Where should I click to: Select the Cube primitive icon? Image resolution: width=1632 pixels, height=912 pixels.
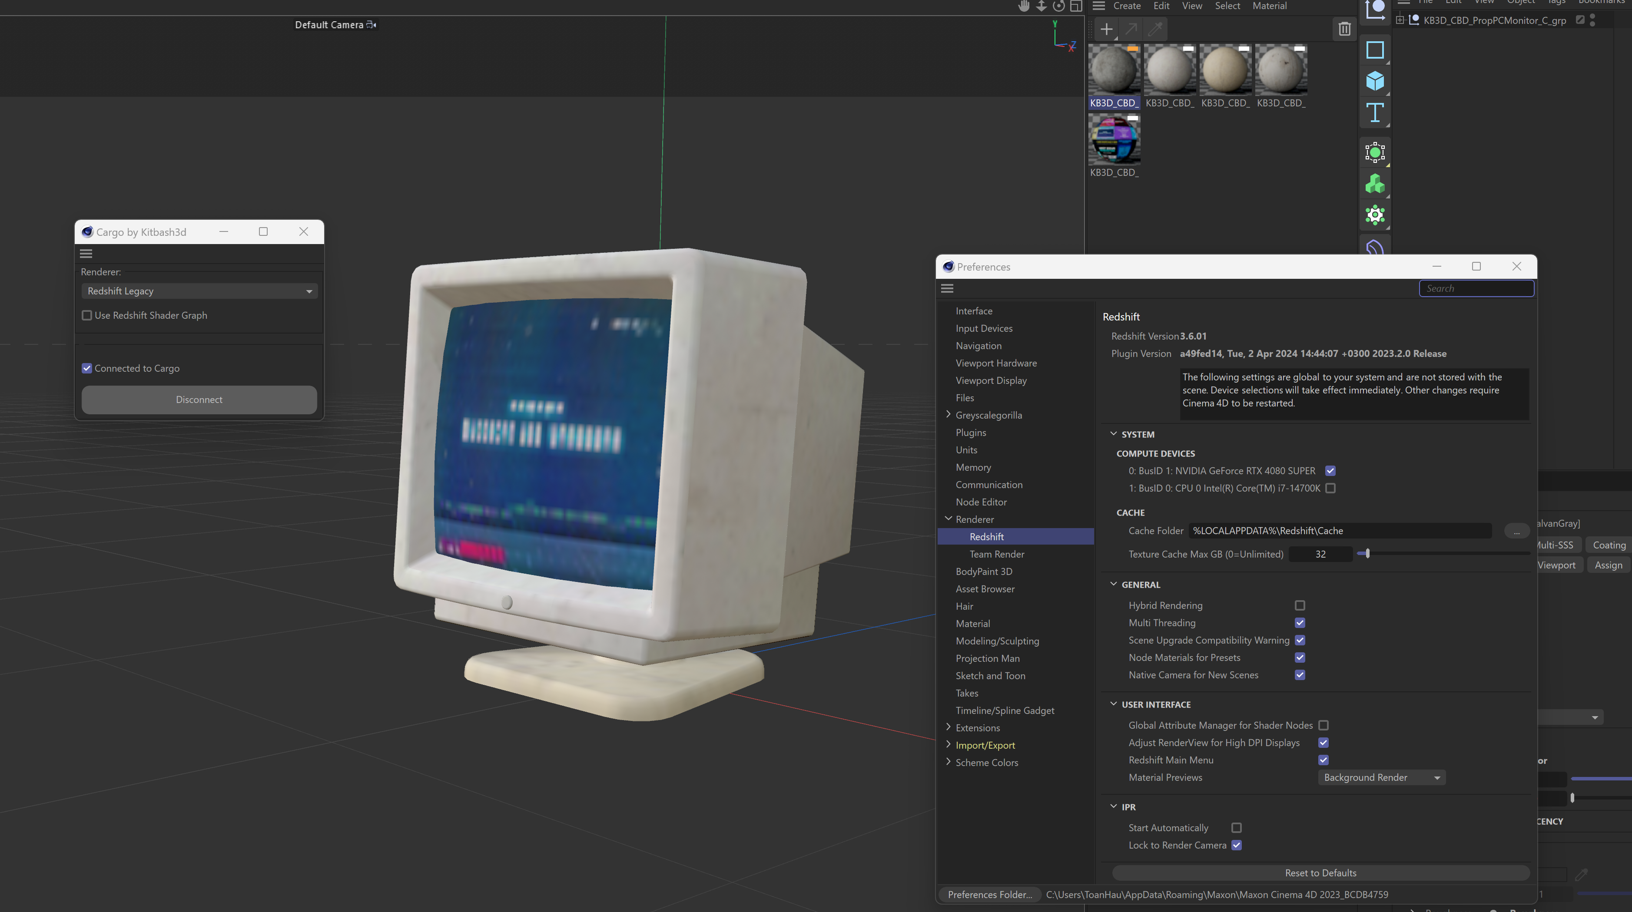tap(1375, 81)
